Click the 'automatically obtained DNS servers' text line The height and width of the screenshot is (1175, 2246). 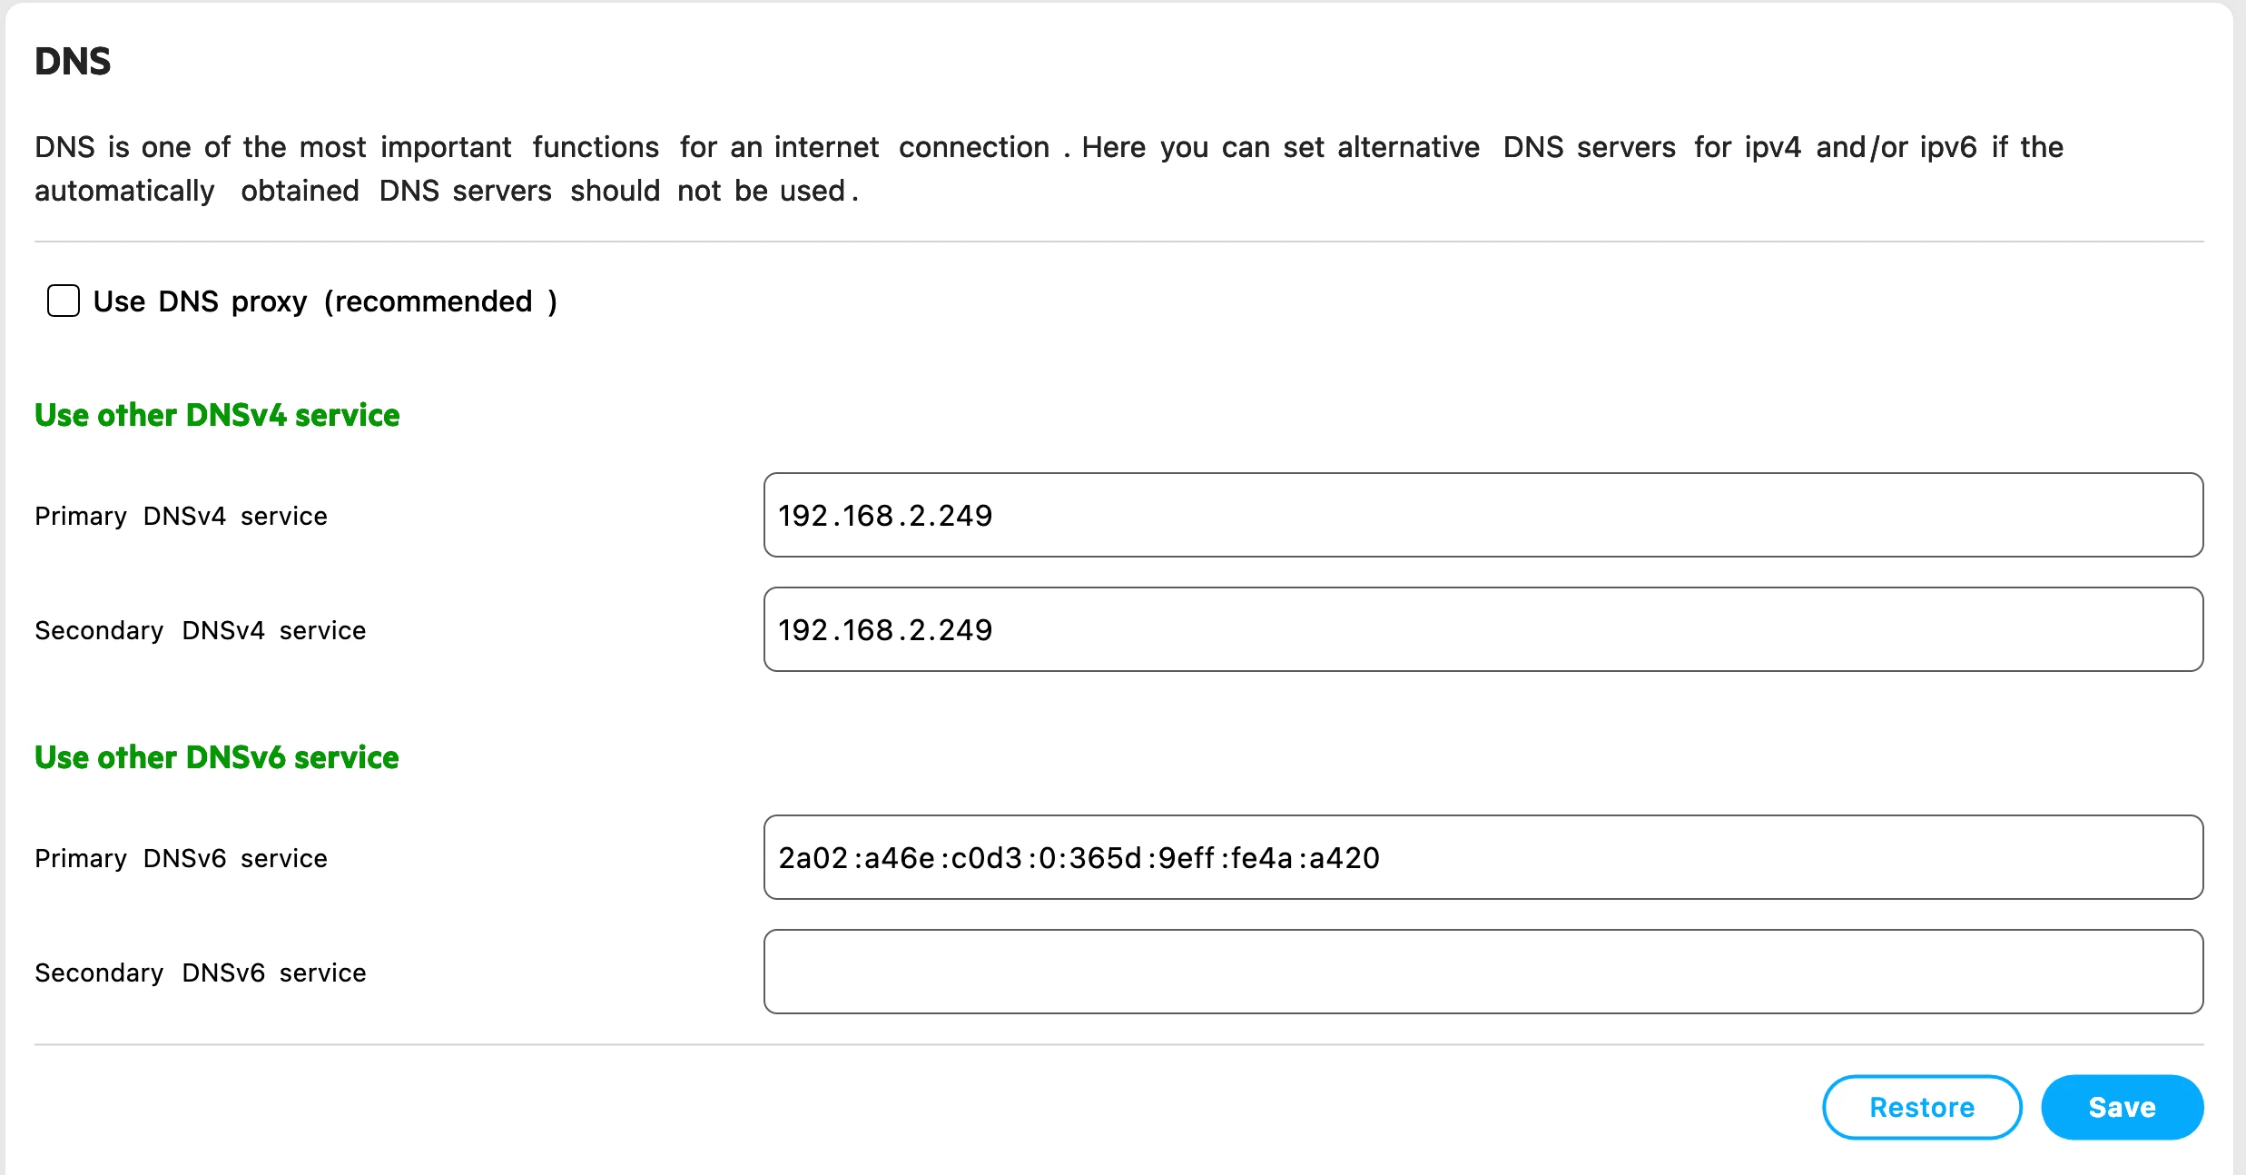[x=447, y=191]
